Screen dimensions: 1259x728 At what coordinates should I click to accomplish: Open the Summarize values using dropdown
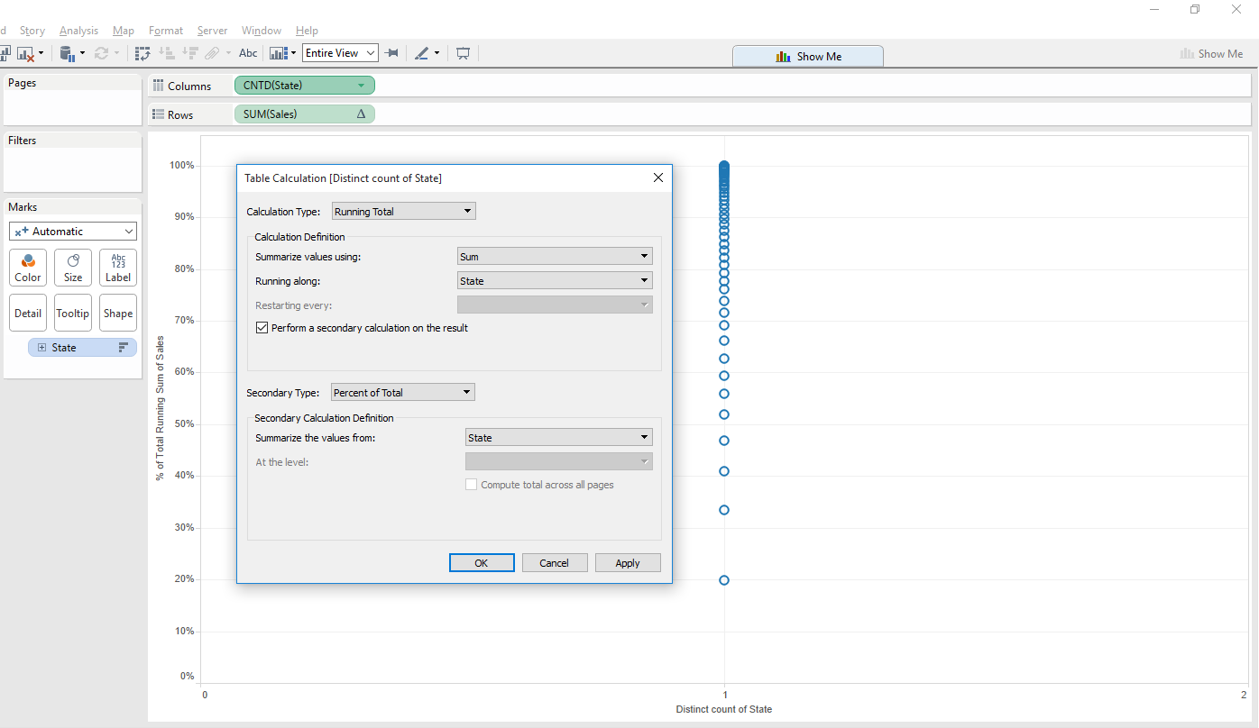tap(555, 257)
